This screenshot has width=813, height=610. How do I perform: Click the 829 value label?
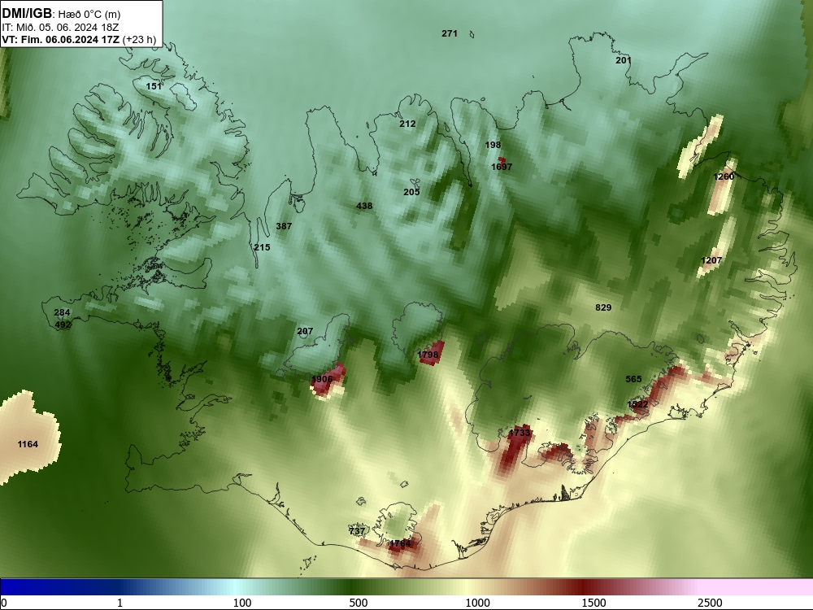(x=603, y=307)
